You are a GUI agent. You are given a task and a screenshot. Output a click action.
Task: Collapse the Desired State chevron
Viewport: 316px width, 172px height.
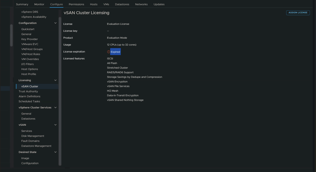click(x=55, y=152)
